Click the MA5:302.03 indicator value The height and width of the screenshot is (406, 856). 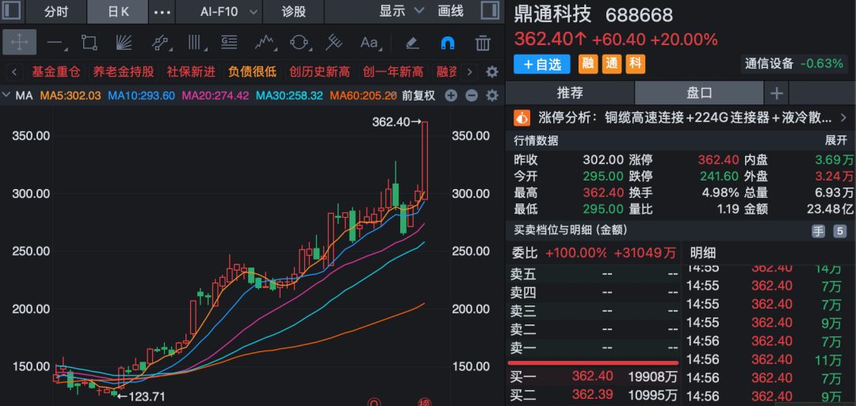click(x=70, y=96)
